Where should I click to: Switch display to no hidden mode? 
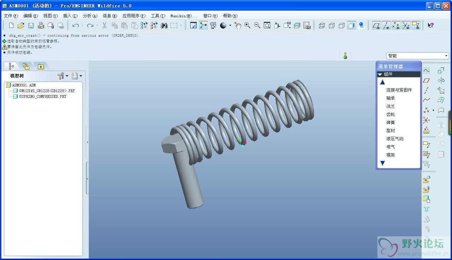pyautogui.click(x=342, y=25)
